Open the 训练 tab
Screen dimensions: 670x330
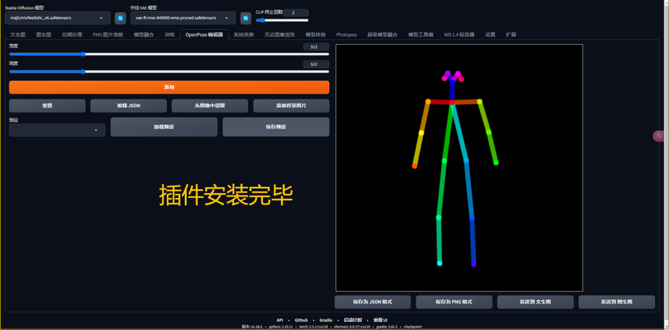click(x=169, y=35)
